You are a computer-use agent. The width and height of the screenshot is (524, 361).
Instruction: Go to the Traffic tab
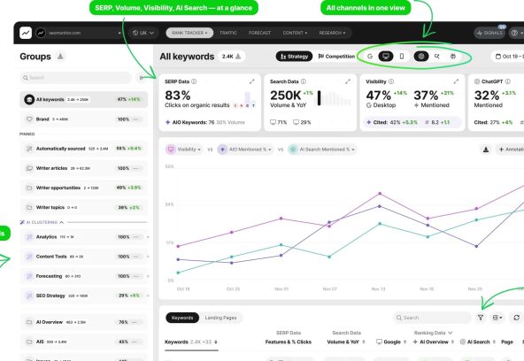click(x=228, y=33)
